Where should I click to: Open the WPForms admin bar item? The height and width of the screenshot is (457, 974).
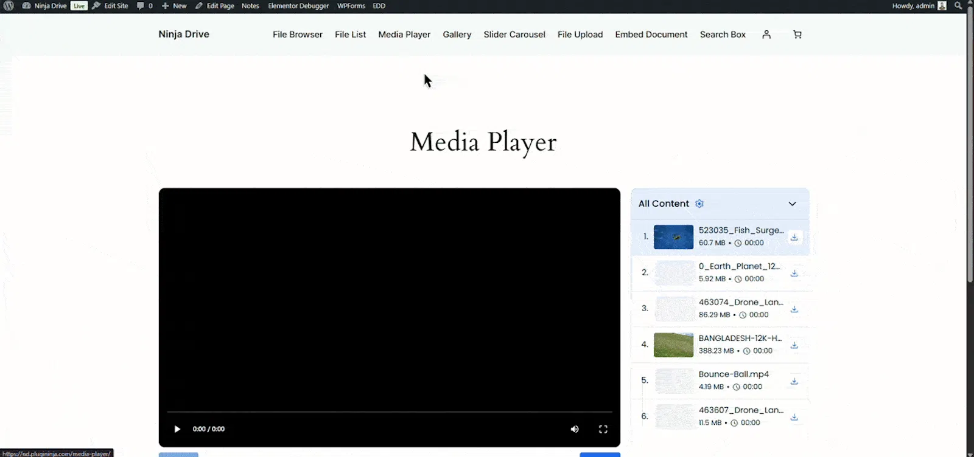tap(351, 6)
